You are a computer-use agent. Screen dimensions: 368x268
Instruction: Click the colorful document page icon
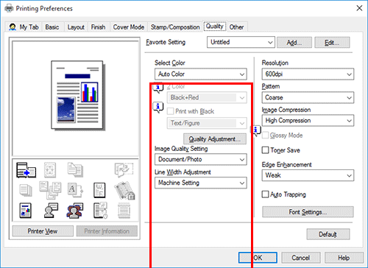point(26,211)
